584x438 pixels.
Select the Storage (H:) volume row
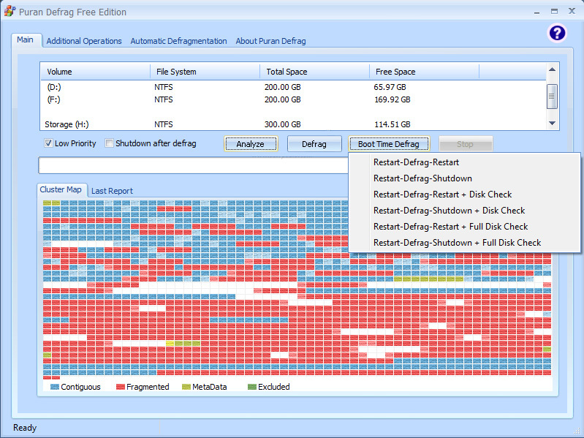(x=293, y=124)
